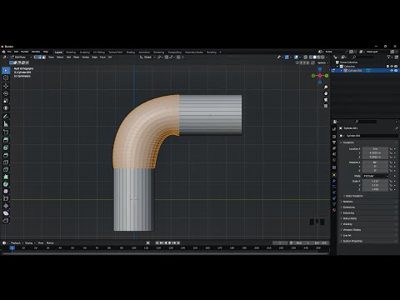This screenshot has width=400, height=300.
Task: Hide Collection using its eye icon
Action: pyautogui.click(x=392, y=67)
